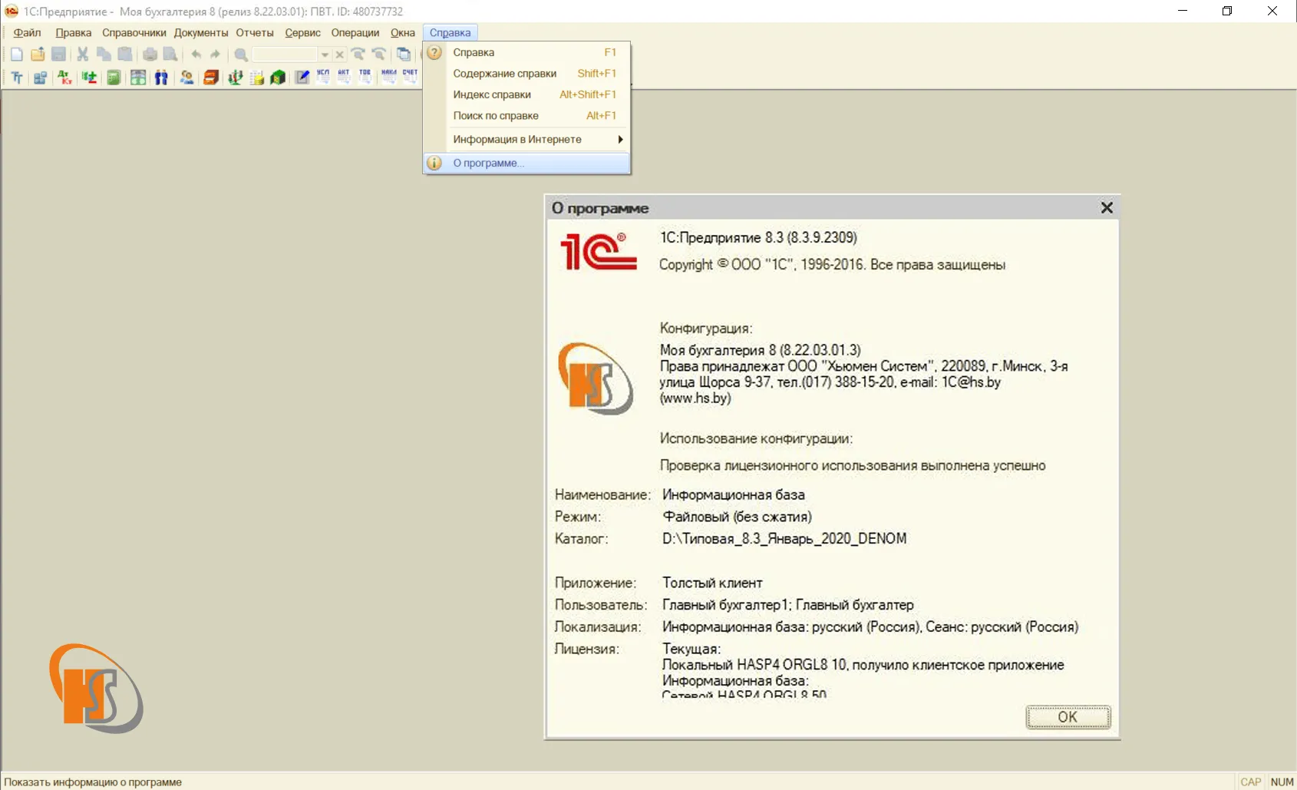
Task: Click the pen edit document icon
Action: [x=302, y=77]
